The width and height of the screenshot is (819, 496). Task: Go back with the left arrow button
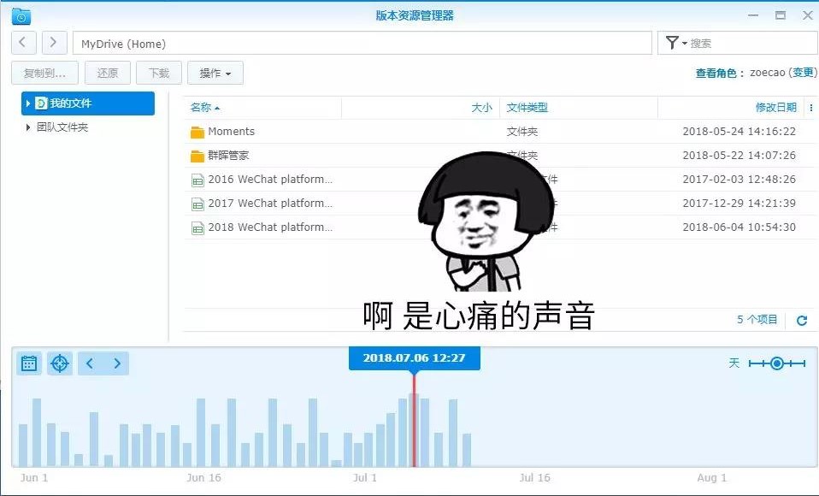click(23, 43)
